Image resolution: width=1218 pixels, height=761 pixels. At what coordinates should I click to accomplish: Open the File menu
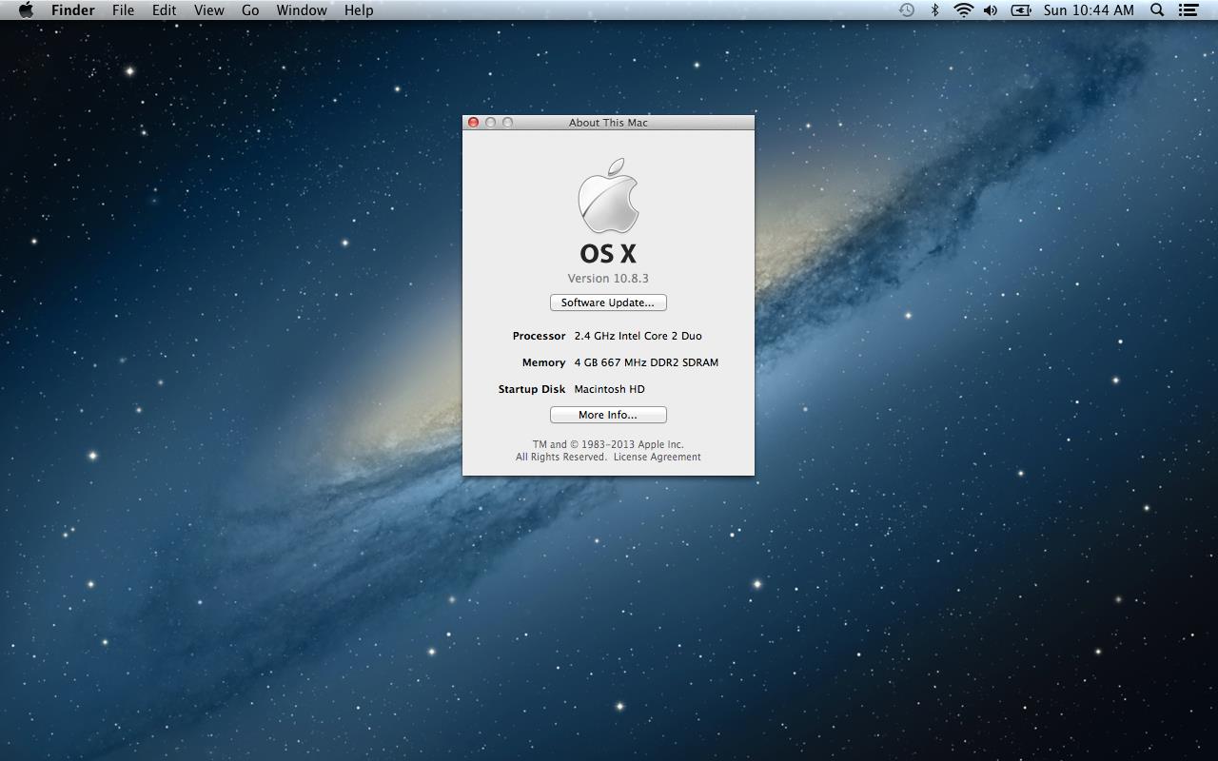123,10
